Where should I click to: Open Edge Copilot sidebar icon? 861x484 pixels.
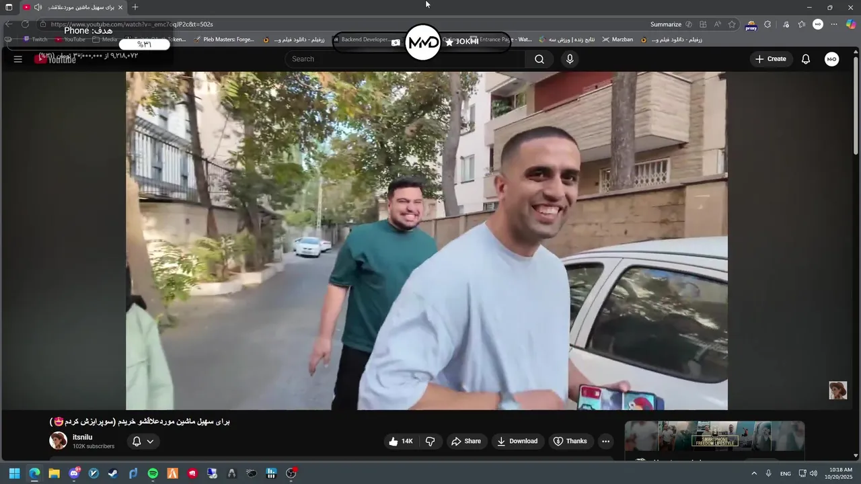(x=850, y=24)
